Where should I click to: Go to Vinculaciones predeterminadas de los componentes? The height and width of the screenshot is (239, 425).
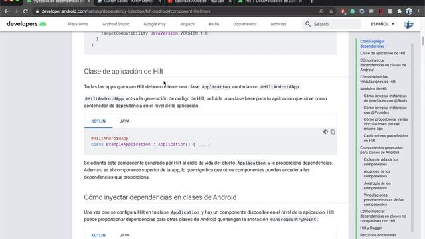384,199
